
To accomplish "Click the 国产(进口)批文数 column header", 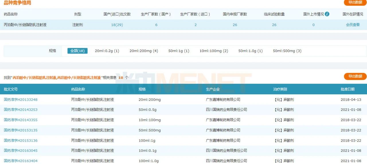I will (117, 14).
